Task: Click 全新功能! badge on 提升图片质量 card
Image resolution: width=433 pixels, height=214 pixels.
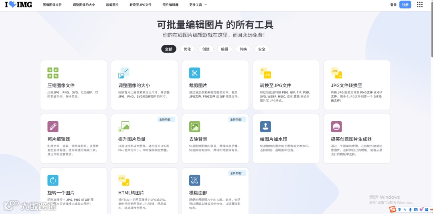Action: (166, 119)
